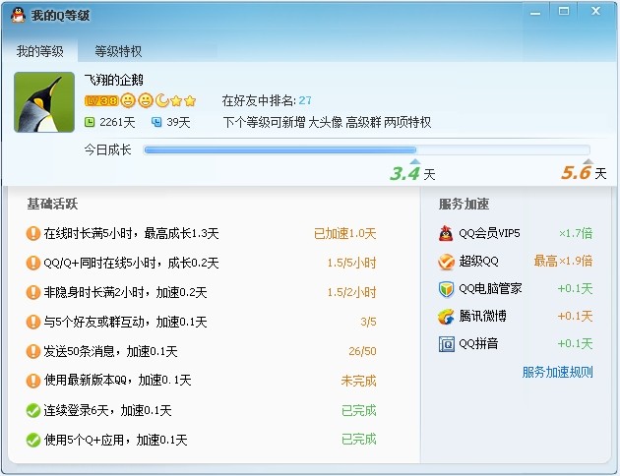Image resolution: width=620 pixels, height=476 pixels.
Task: Click the 下个等级可新增 privileges text
Action: [327, 122]
